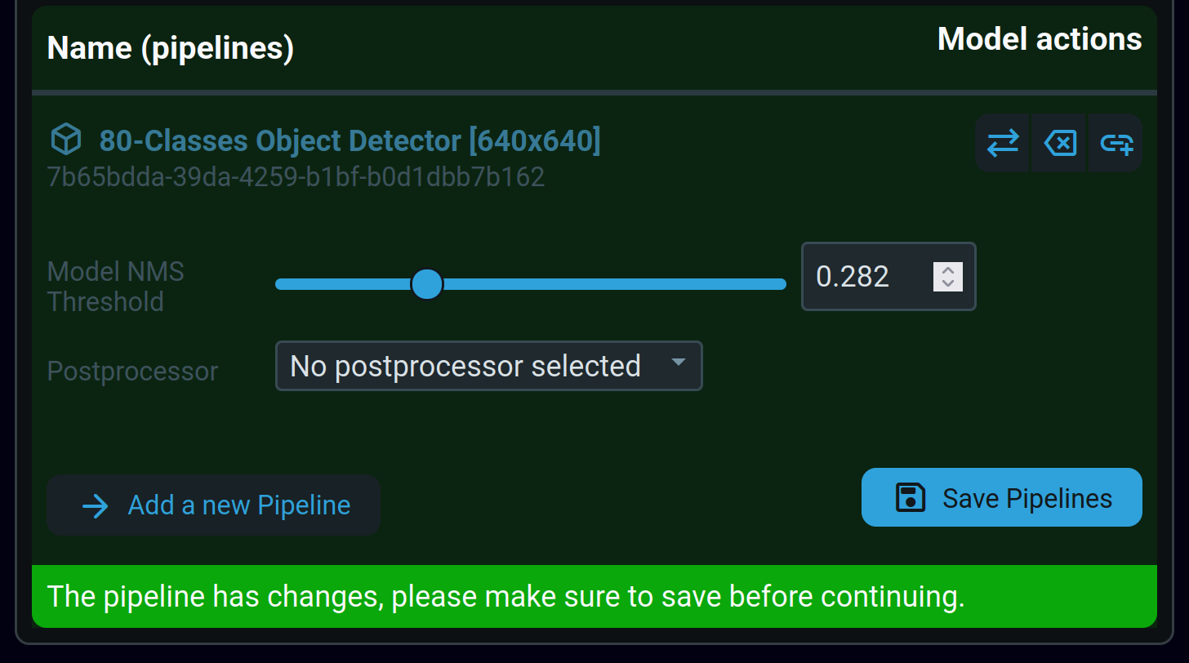Click the Postprocessor dropdown arrow
The image size is (1189, 663).
point(678,362)
